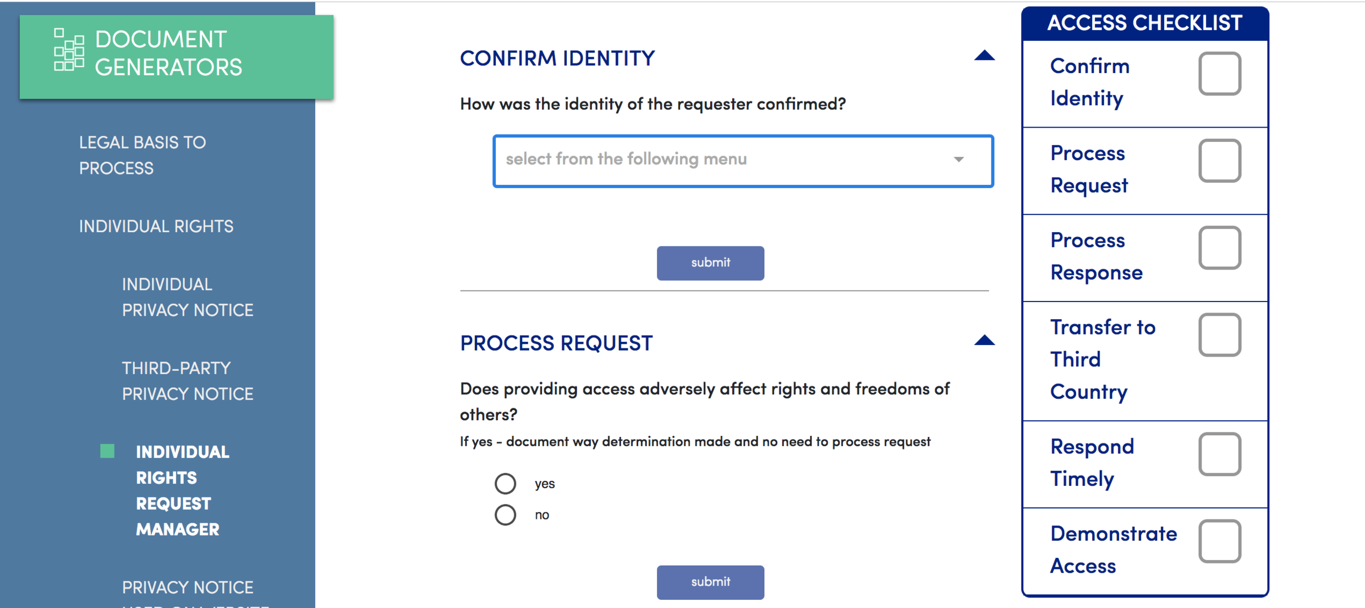Check the Process Request checklist box
The image size is (1365, 608).
pyautogui.click(x=1219, y=161)
